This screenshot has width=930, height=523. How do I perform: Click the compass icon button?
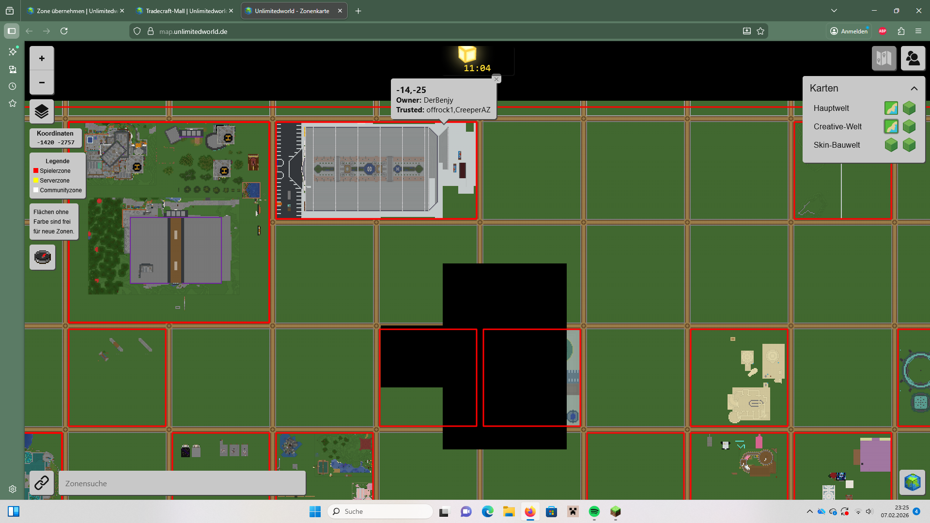point(43,257)
